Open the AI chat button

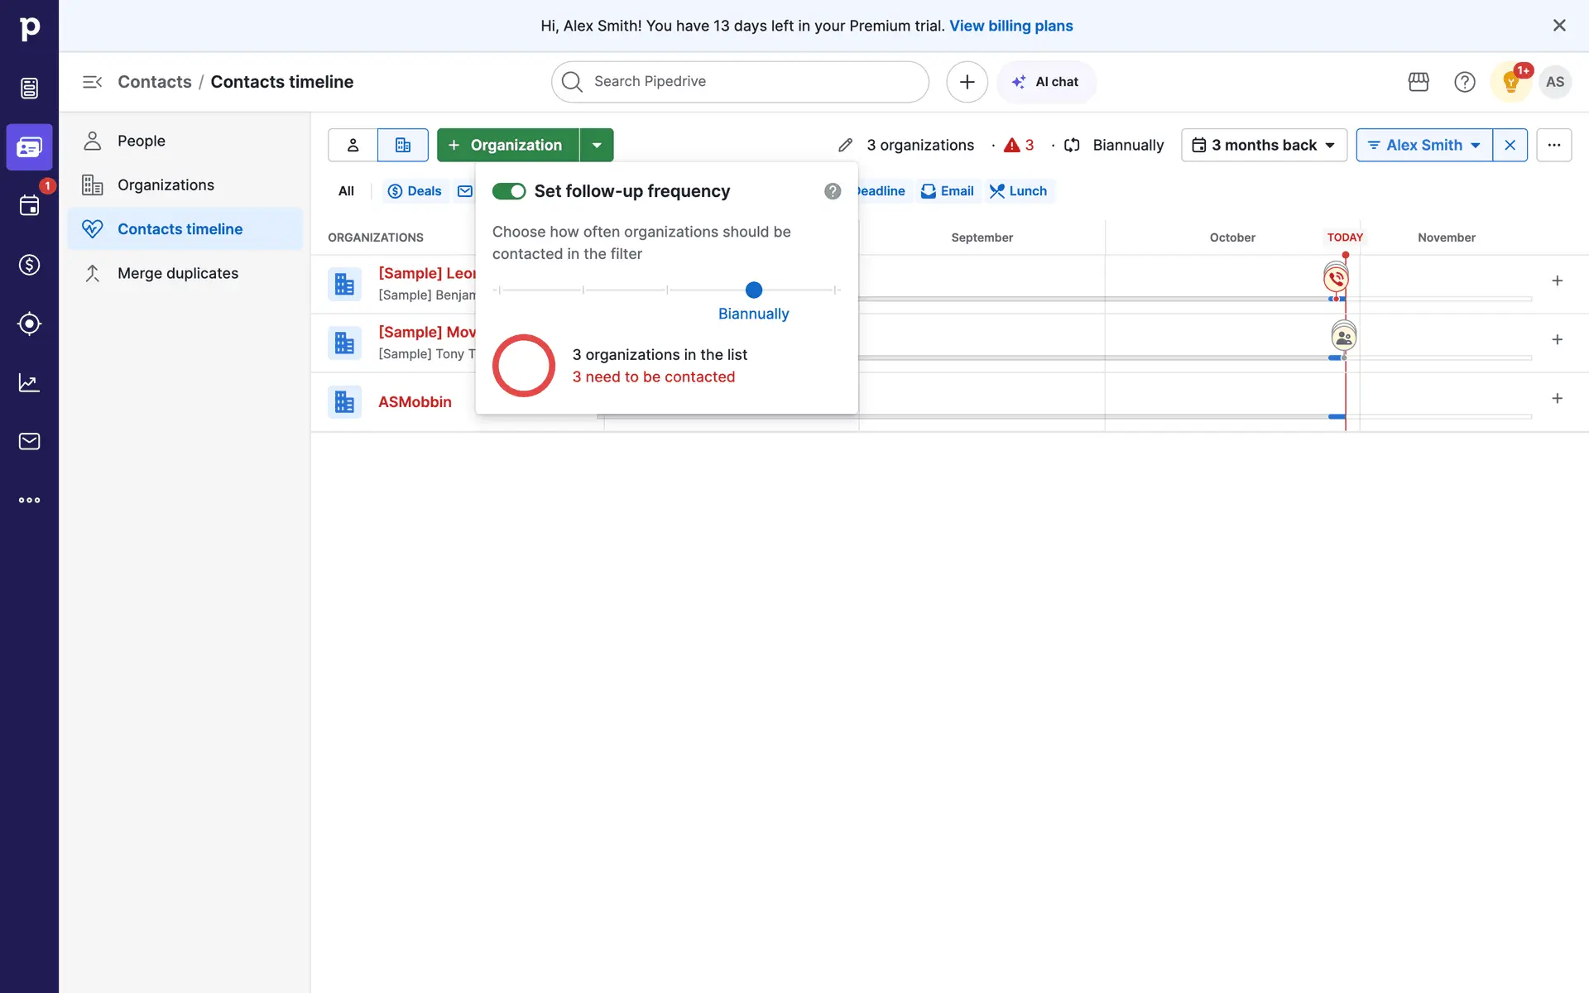pyautogui.click(x=1046, y=82)
